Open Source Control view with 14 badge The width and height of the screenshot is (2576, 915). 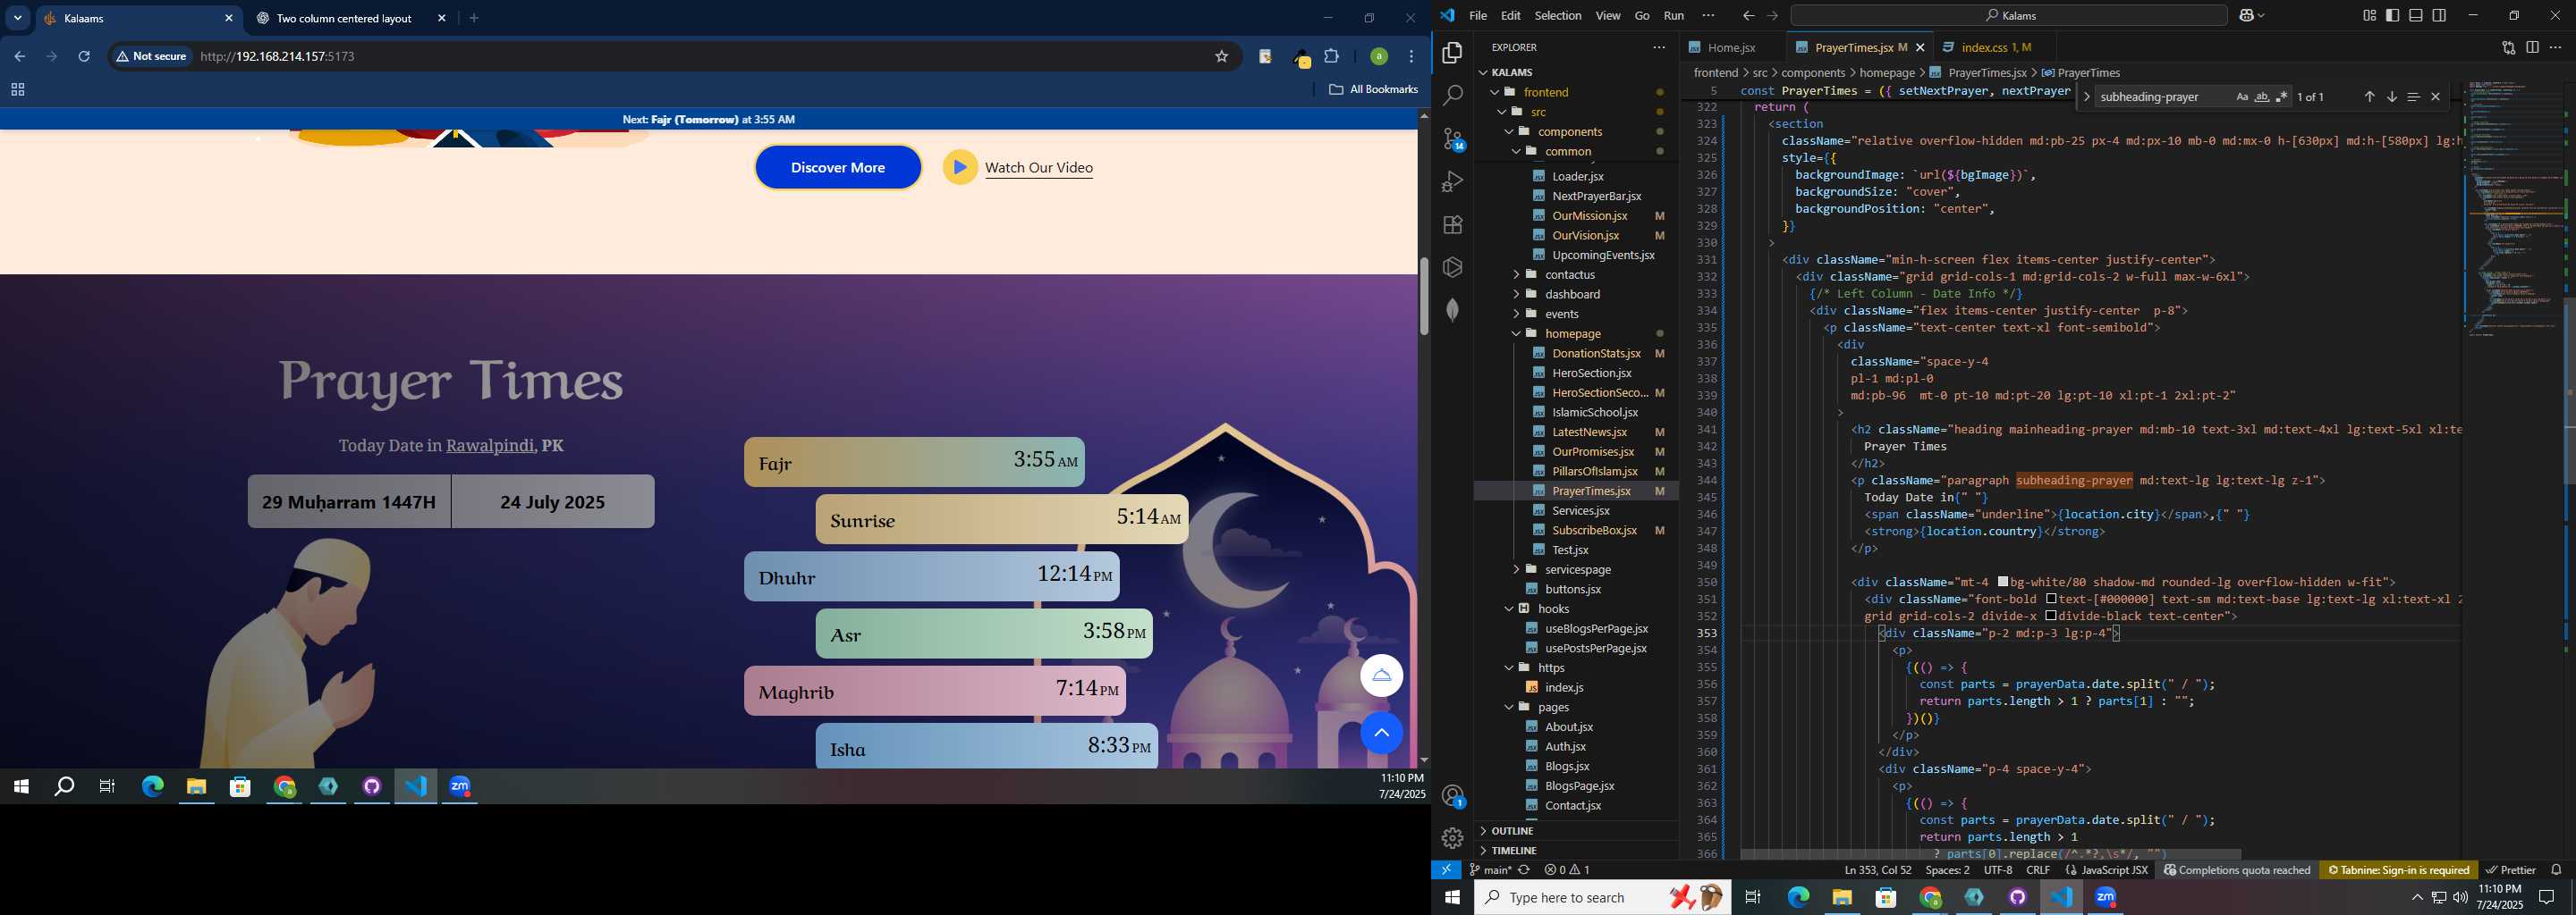click(1453, 139)
